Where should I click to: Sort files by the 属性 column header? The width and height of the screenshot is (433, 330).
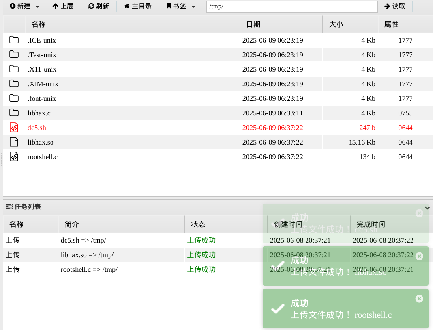click(405, 24)
